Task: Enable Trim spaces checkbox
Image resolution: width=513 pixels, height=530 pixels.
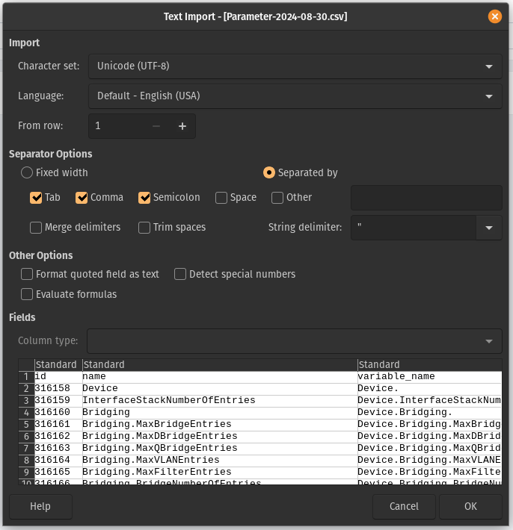Action: coord(144,228)
